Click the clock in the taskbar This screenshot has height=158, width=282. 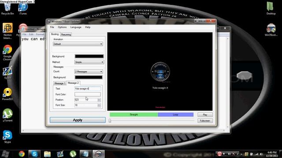272,154
